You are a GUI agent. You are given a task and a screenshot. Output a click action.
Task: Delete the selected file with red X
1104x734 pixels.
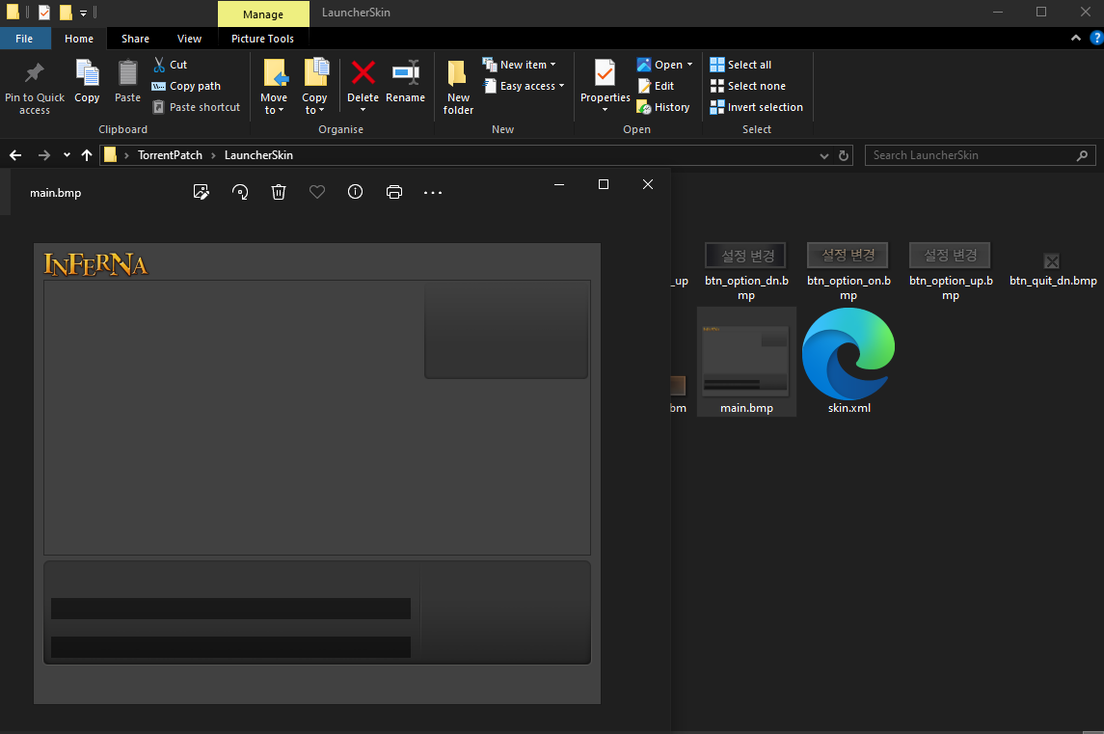364,72
